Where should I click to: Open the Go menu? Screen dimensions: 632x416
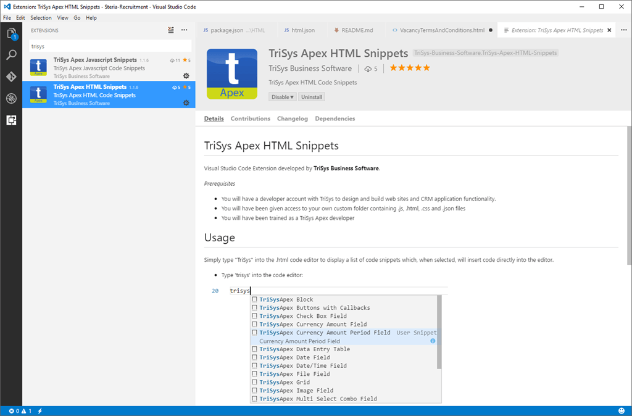77,18
